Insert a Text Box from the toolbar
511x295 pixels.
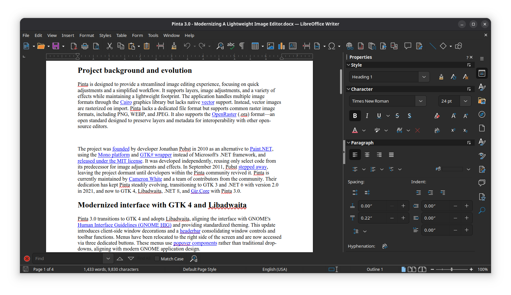(x=293, y=46)
